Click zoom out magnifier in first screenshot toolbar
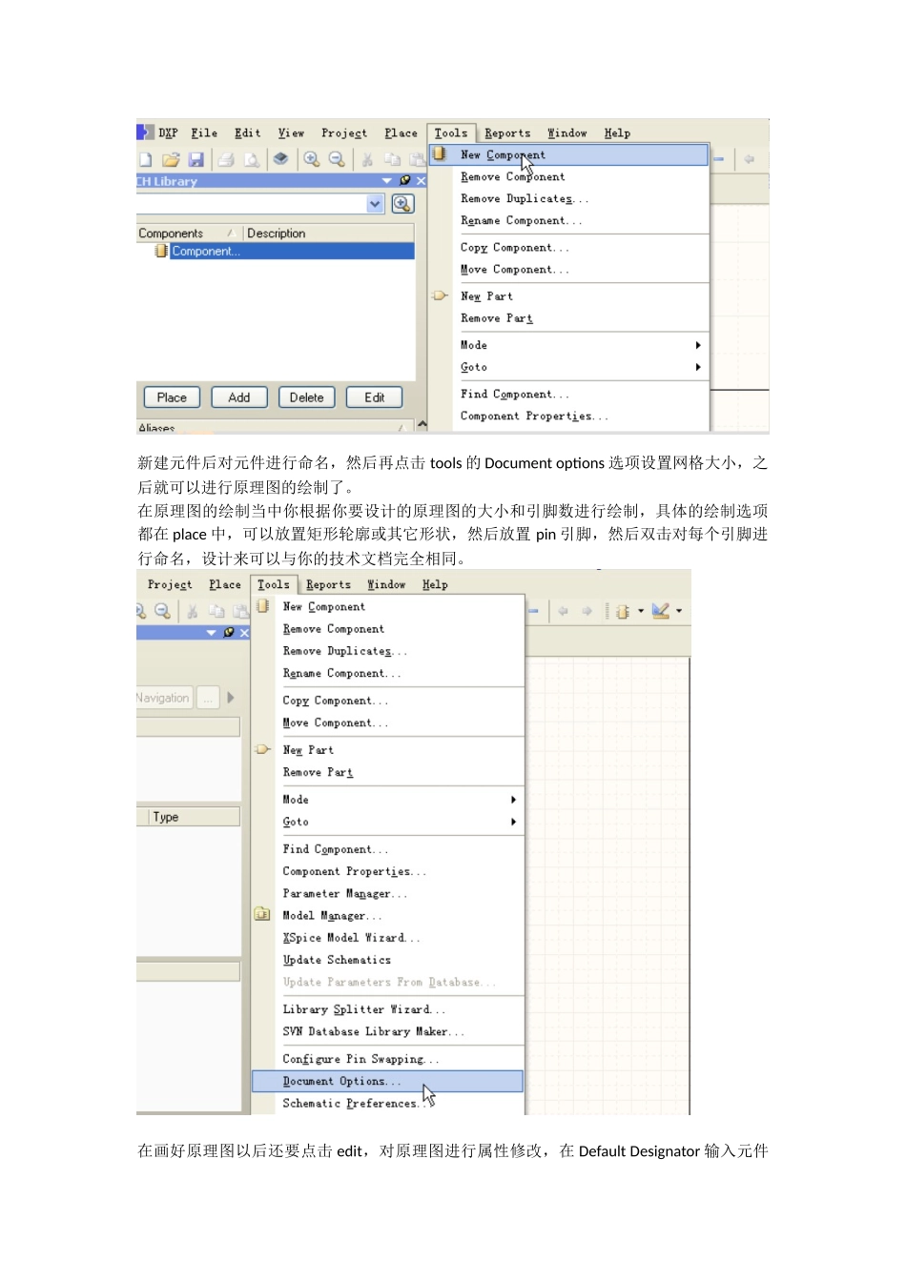Screen dimensions: 906x1281 [x=337, y=159]
